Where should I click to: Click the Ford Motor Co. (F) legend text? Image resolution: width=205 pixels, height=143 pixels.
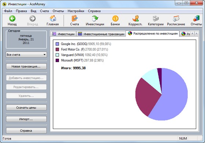point(73,49)
